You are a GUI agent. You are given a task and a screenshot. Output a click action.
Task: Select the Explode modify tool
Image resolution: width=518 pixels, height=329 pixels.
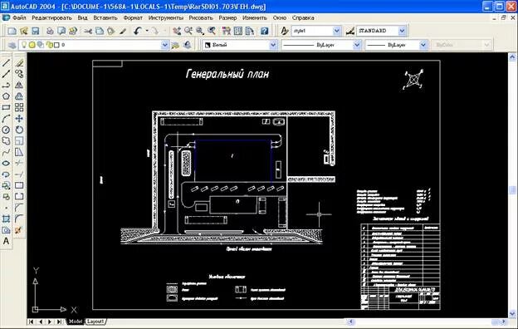(18, 230)
